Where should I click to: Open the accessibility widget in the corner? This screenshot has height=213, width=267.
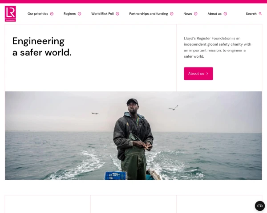[260, 206]
